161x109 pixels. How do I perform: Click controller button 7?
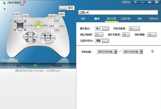(x=17, y=14)
